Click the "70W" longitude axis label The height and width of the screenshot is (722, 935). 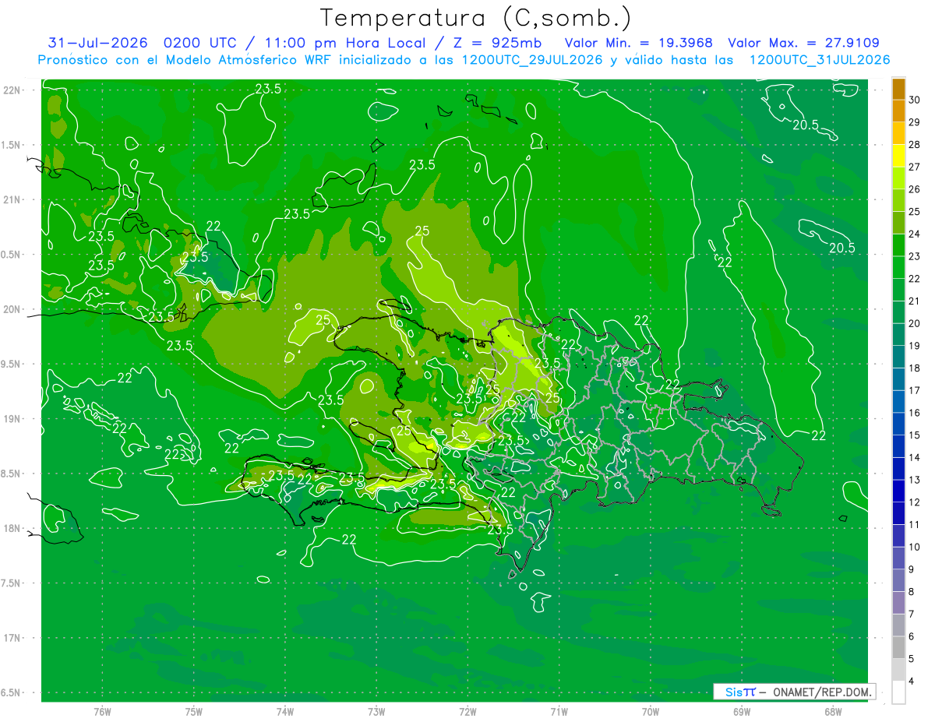(x=651, y=711)
